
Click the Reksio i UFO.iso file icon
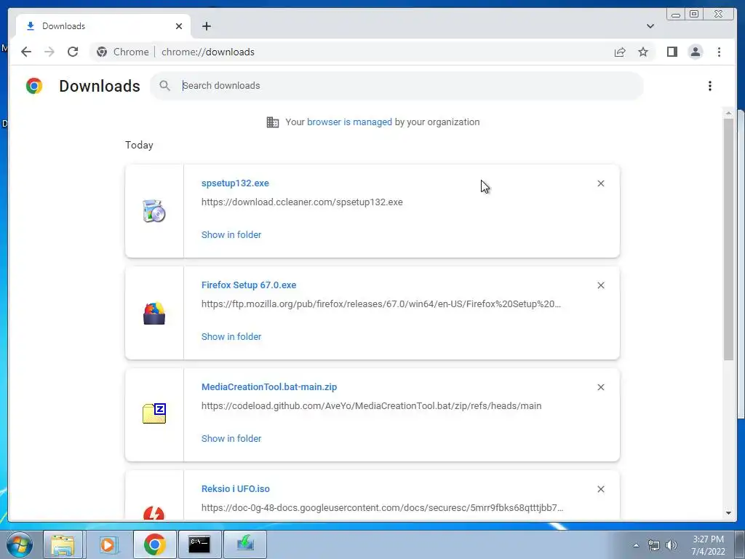coord(154,513)
